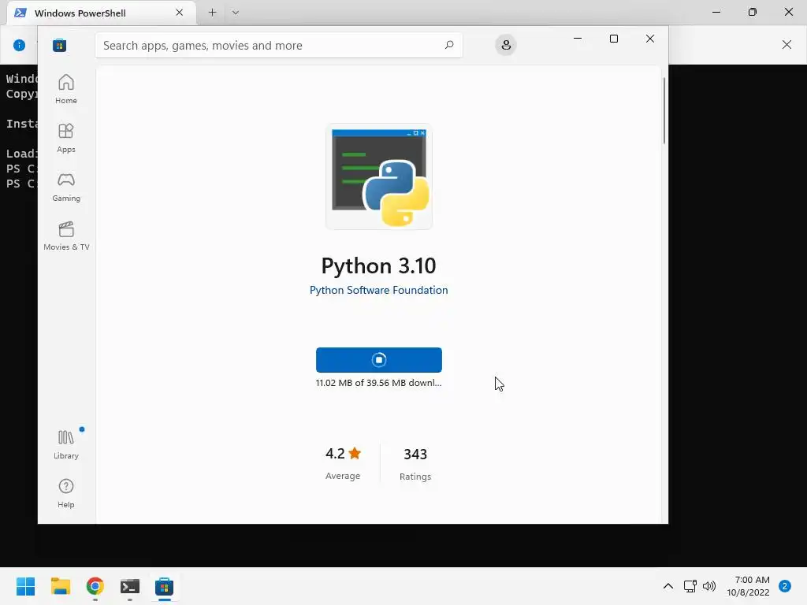Viewport: 807px width, 605px height.
Task: Stop the Python 3.10 download
Action: click(x=379, y=359)
